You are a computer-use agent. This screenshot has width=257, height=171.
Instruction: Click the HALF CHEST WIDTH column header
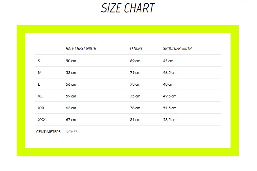click(x=81, y=49)
